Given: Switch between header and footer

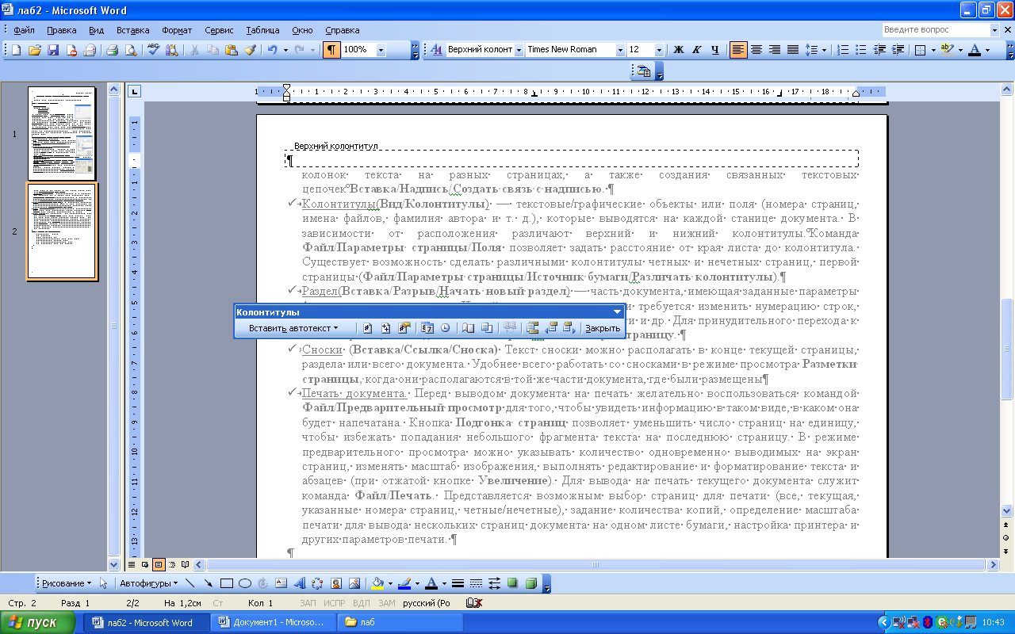Looking at the screenshot, I should tap(532, 327).
